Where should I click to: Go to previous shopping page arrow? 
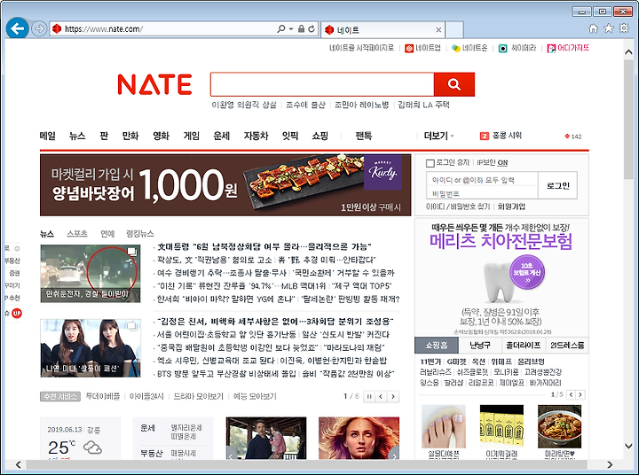tap(572, 394)
